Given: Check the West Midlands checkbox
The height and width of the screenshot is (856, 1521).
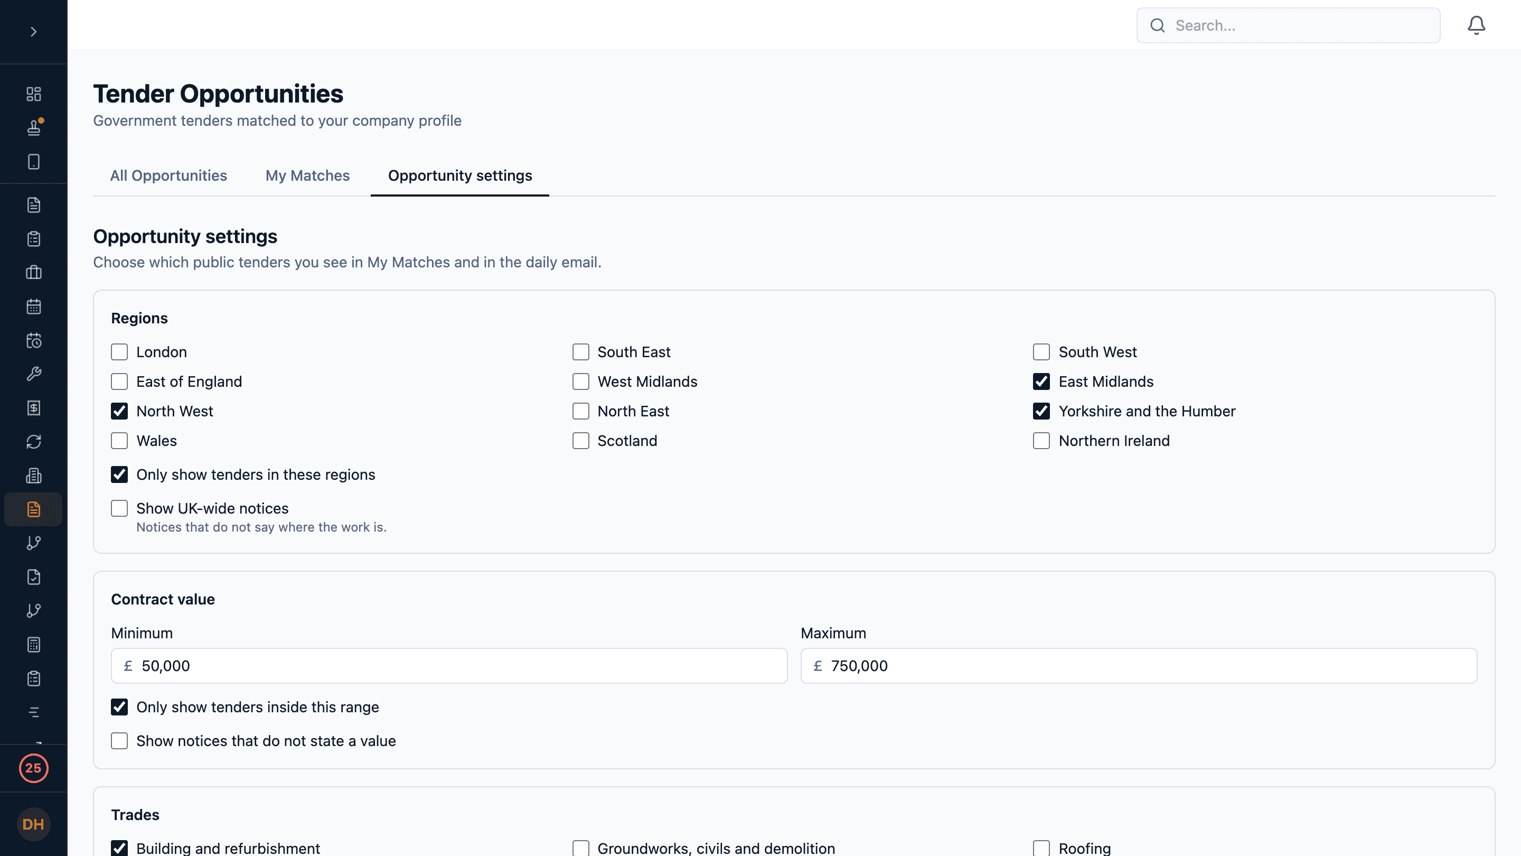Looking at the screenshot, I should click(580, 382).
